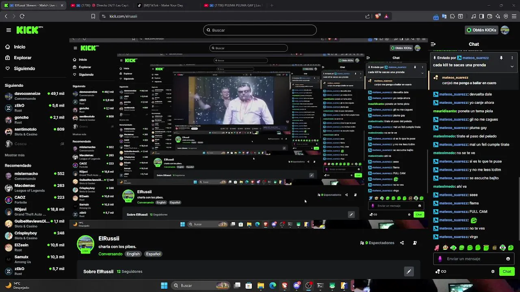Click the voice microphone icon in message box

point(440,259)
